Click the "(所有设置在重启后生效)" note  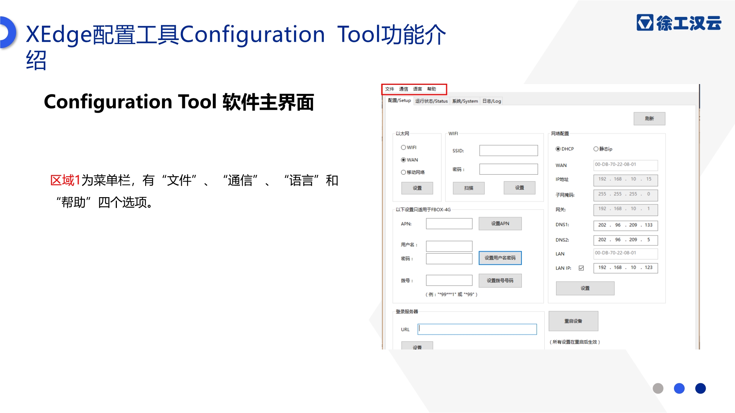[x=575, y=342]
